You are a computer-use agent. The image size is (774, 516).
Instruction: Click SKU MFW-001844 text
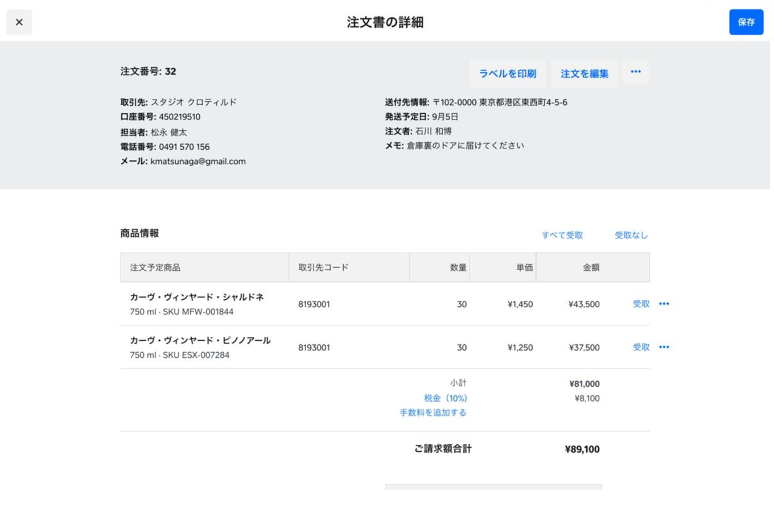tap(198, 312)
